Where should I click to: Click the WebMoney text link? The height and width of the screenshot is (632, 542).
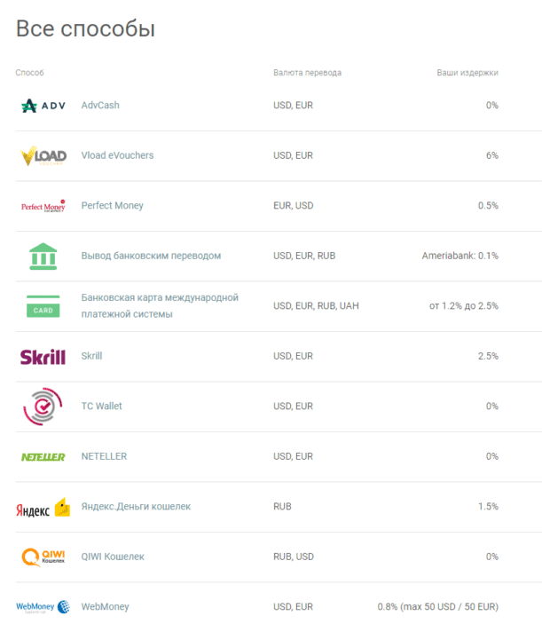click(x=105, y=607)
